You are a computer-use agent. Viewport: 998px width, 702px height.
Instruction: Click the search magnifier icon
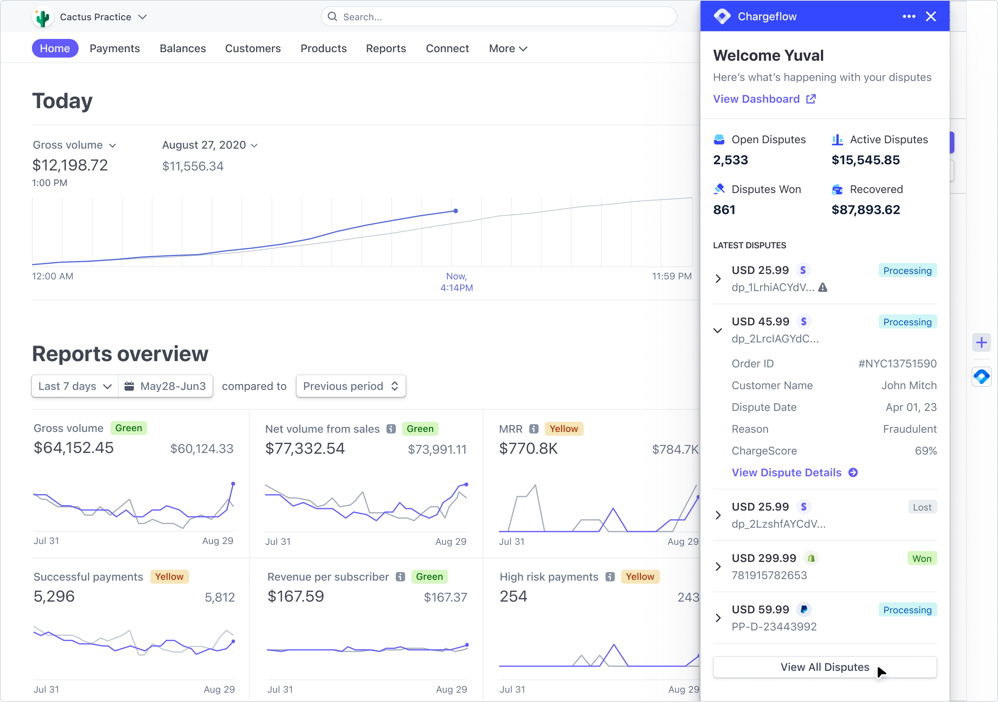332,16
